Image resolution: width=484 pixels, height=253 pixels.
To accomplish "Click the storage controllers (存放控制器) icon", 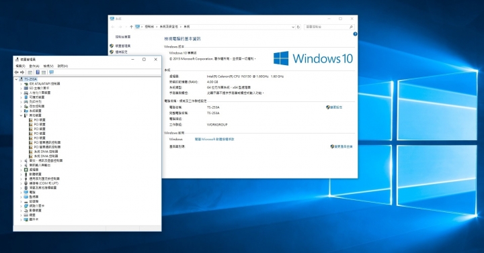I will (26, 106).
